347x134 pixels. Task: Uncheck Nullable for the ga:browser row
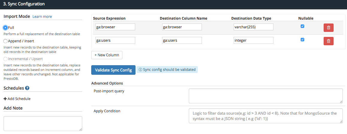302,26
